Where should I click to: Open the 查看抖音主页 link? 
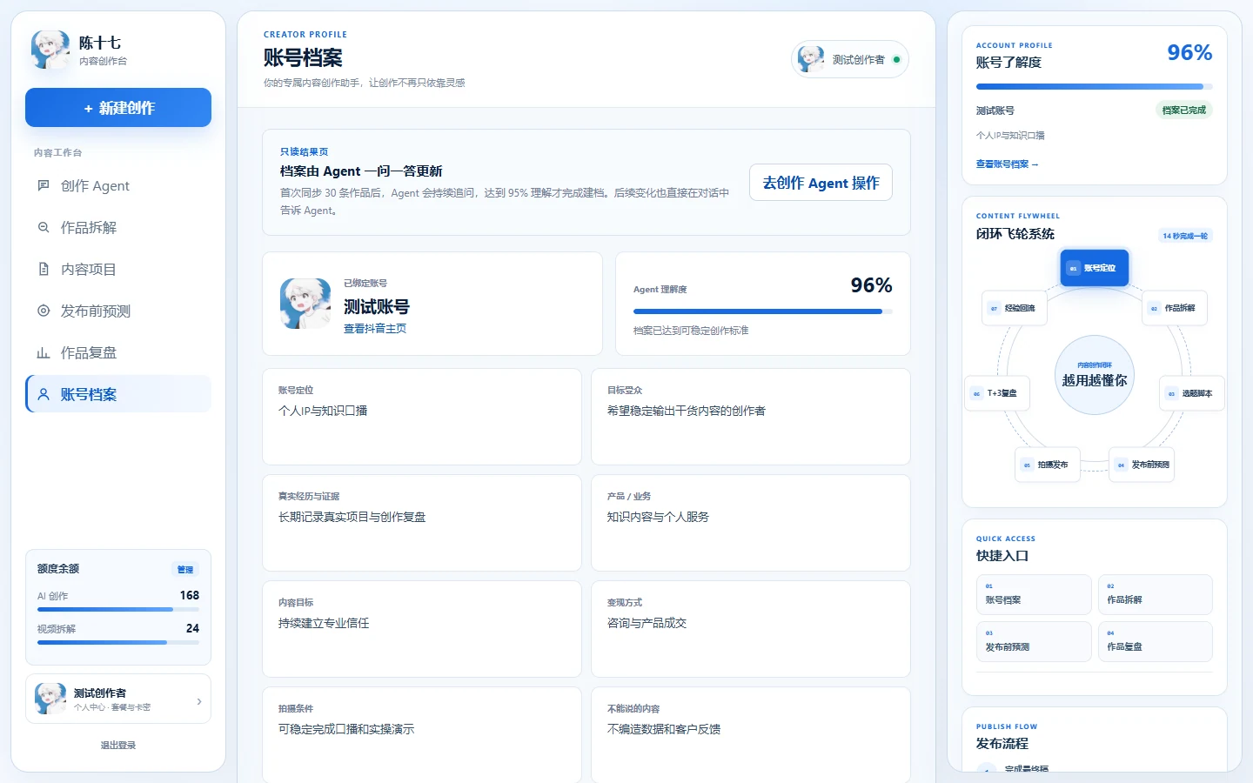pos(375,329)
